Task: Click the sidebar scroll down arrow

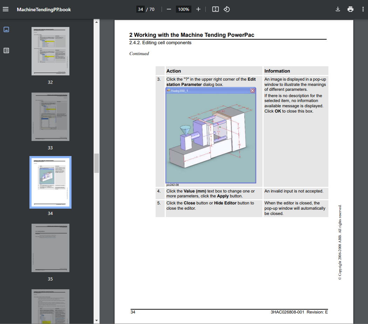Action: 96,320
